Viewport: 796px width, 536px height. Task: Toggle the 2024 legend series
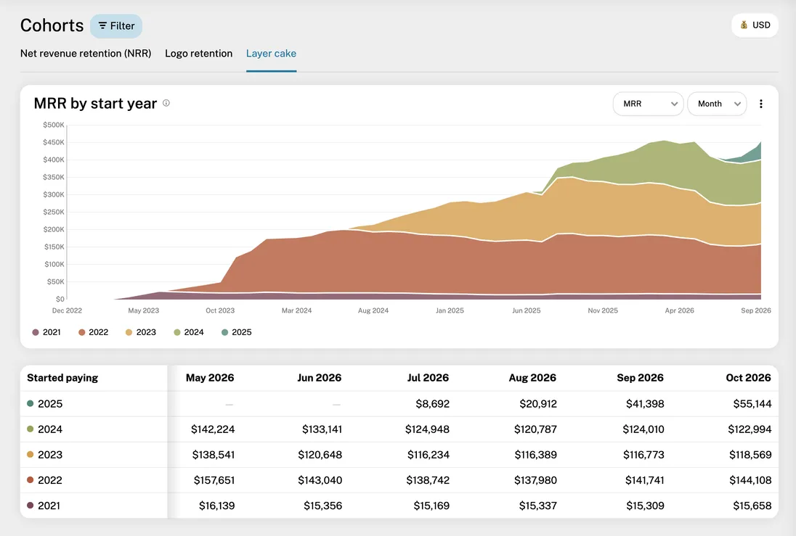point(188,332)
